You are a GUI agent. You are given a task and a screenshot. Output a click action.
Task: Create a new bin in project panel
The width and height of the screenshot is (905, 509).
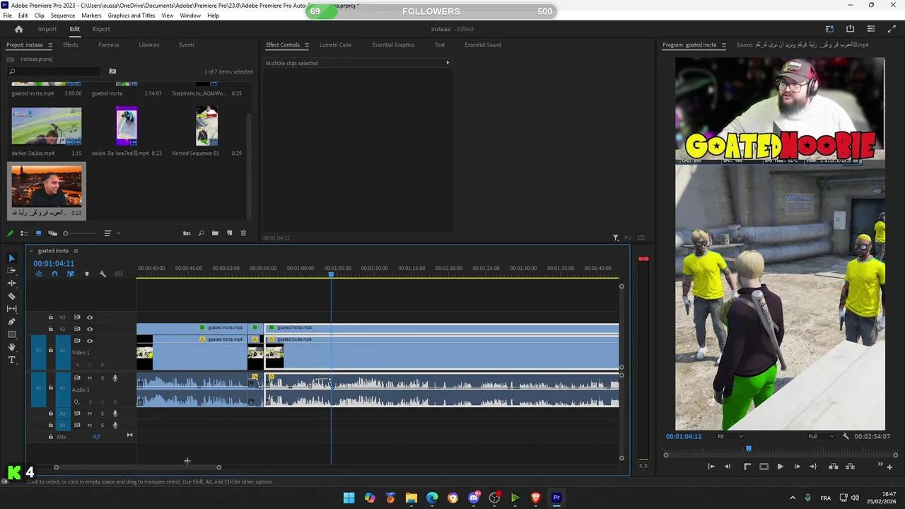pos(215,233)
